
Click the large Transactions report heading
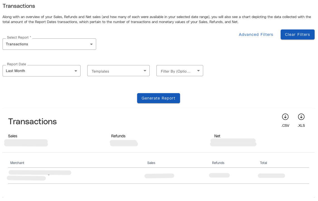[33, 121]
